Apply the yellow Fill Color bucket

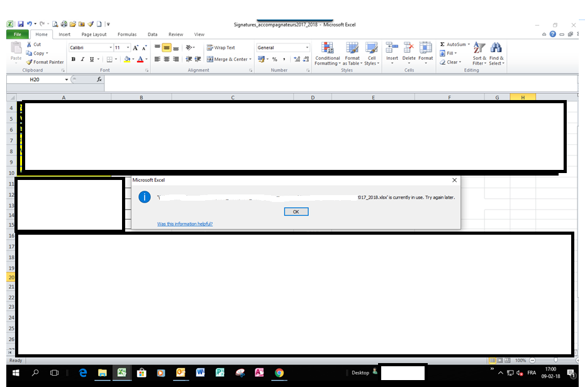pos(127,59)
